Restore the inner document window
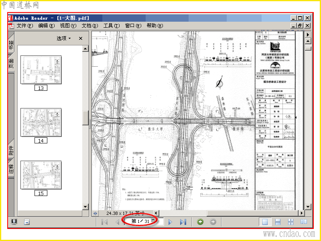The width and height of the screenshot is (321, 241). click(300, 26)
